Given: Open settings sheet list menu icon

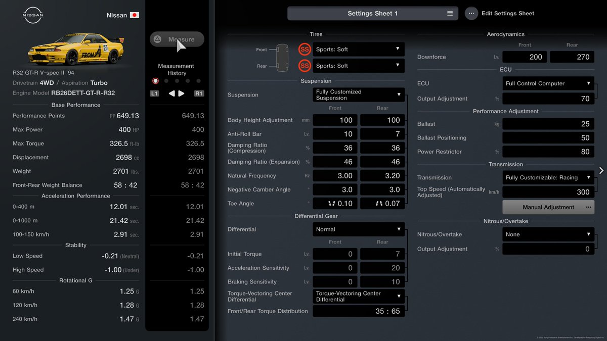Looking at the screenshot, I should point(450,14).
